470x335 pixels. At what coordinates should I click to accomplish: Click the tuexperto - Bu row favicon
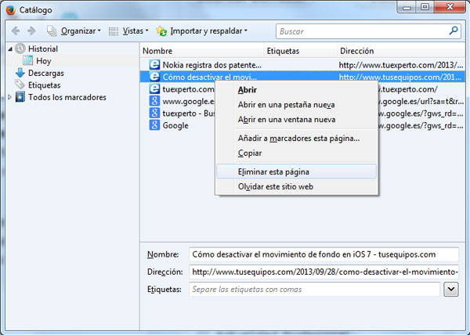(x=154, y=113)
